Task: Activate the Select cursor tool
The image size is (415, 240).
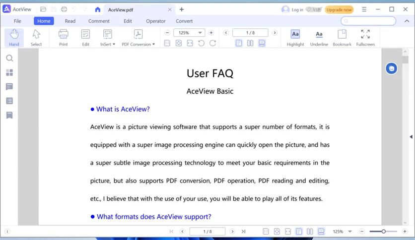Action: pyautogui.click(x=36, y=38)
